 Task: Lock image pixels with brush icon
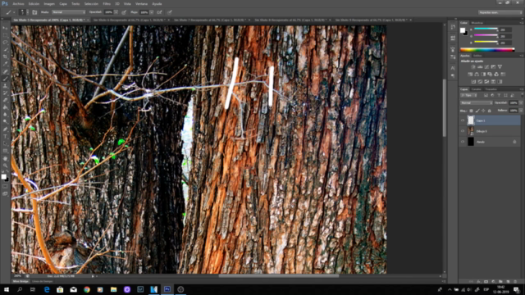pyautogui.click(x=477, y=111)
